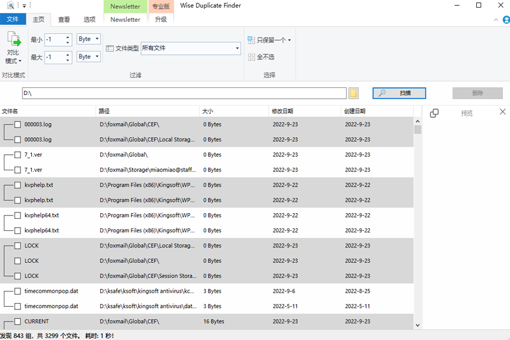The width and height of the screenshot is (510, 340).
Task: Click the 最小 size value field
Action: [x=55, y=40]
